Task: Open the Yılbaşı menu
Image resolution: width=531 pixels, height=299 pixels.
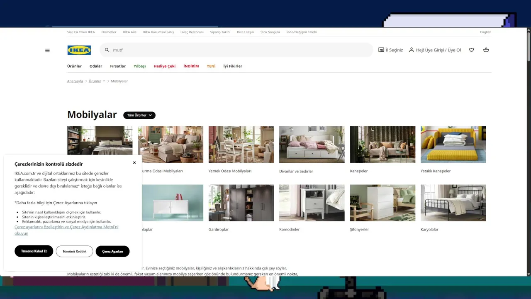Action: [x=140, y=66]
